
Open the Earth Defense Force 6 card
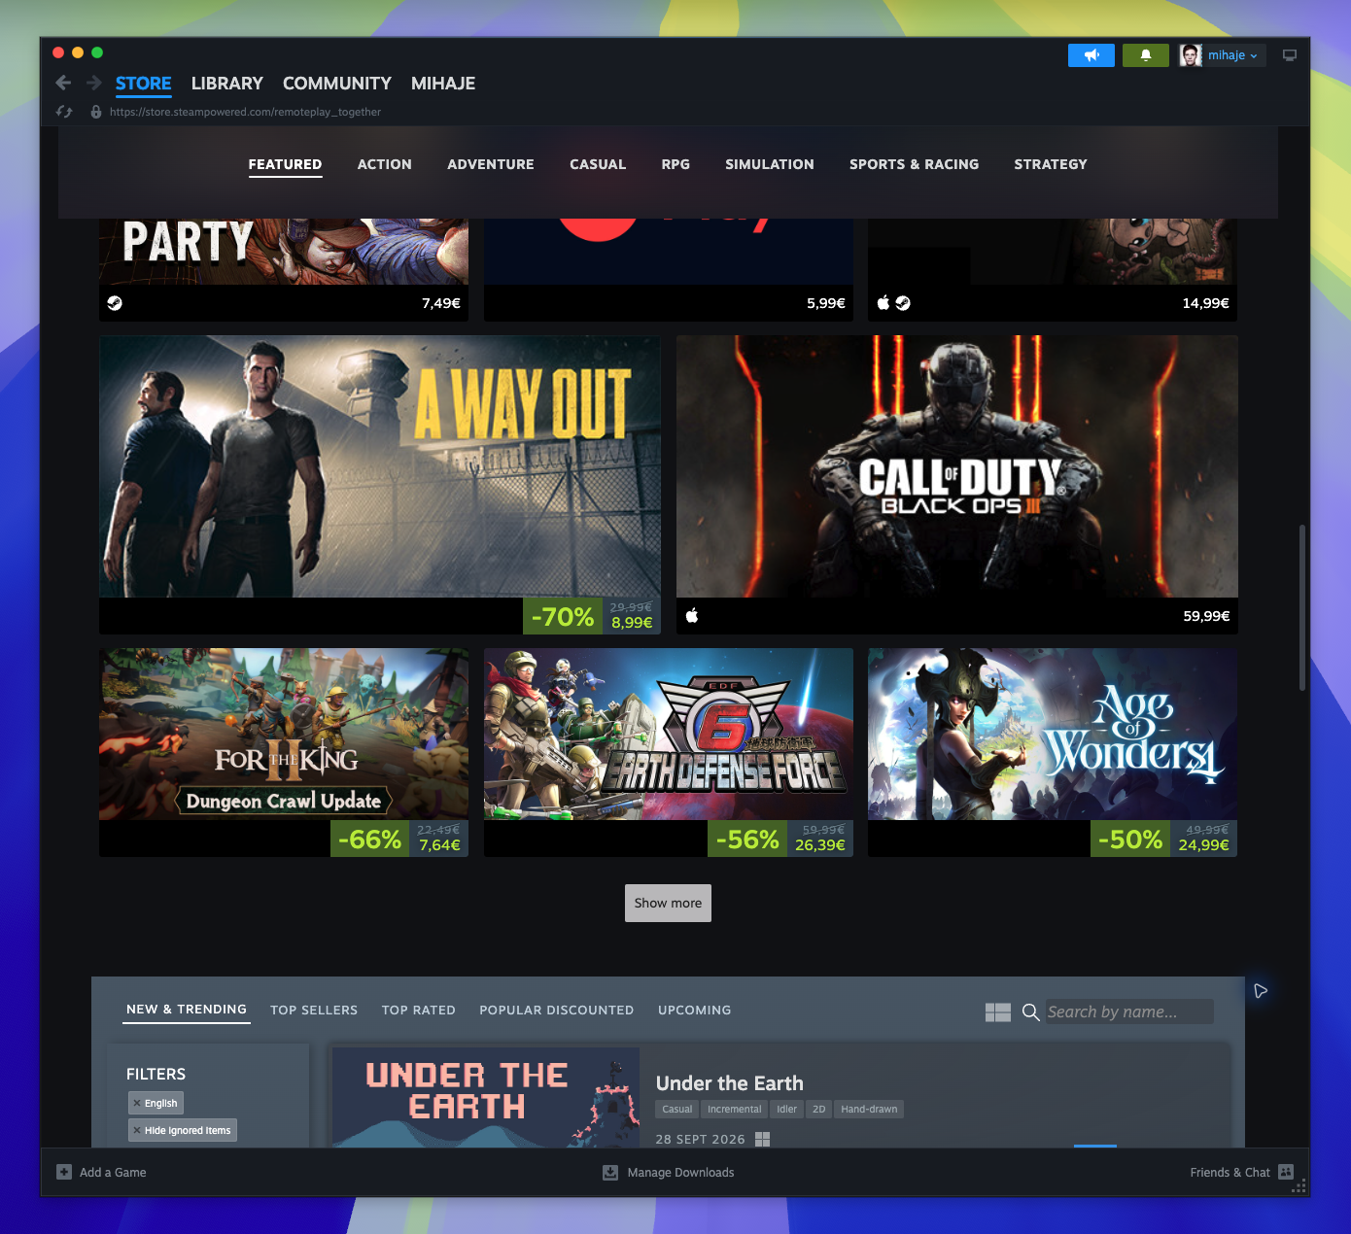[x=669, y=752]
